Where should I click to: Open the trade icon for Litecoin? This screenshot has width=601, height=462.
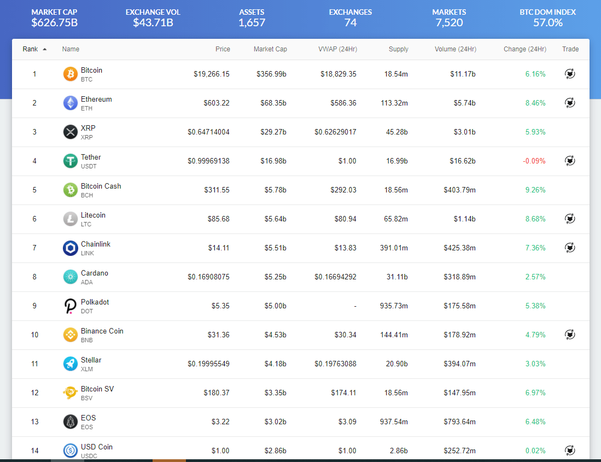(569, 219)
